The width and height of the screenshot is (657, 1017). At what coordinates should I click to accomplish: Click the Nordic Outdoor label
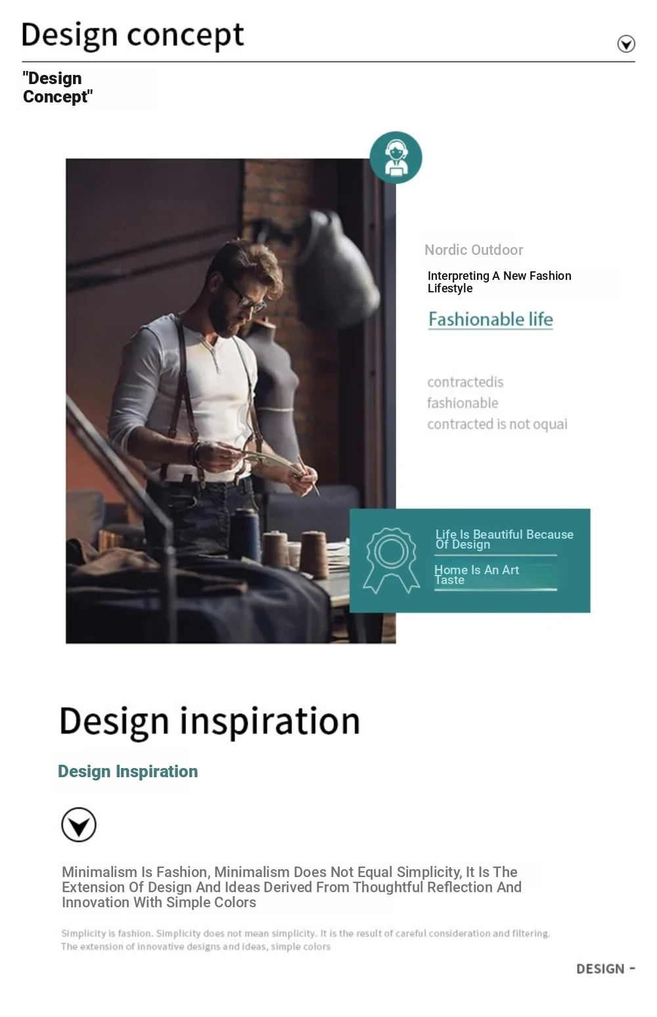(x=474, y=250)
